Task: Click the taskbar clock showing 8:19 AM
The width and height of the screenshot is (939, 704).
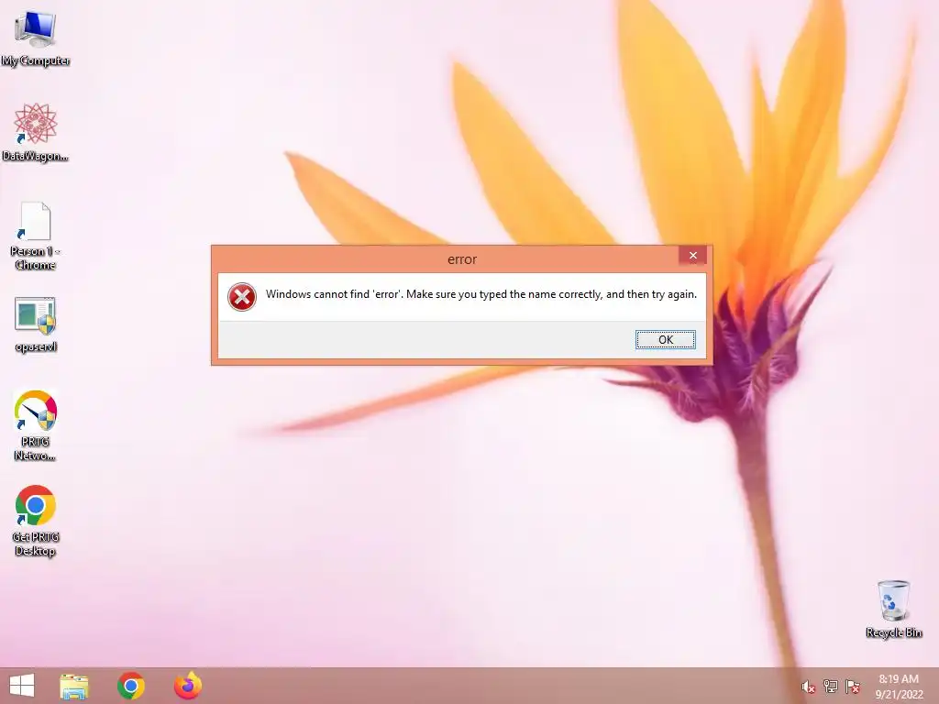Action: [899, 687]
